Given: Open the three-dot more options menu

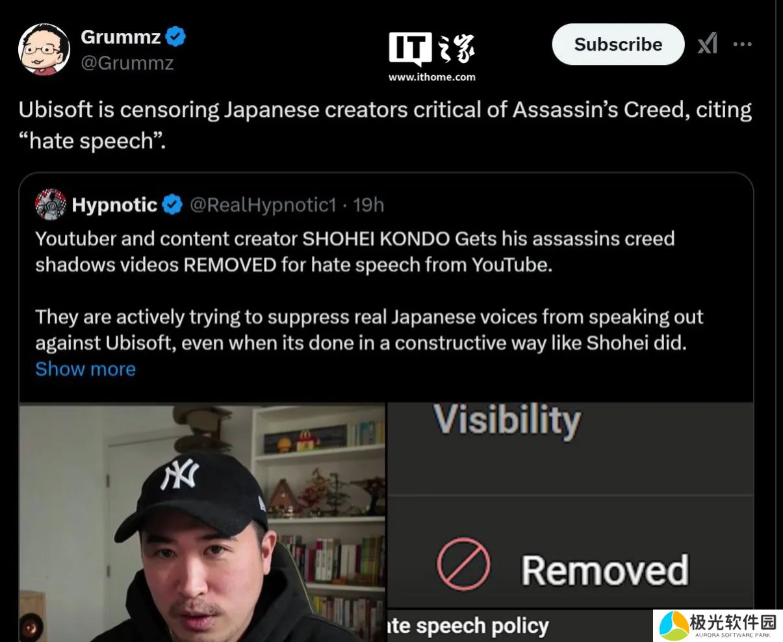Looking at the screenshot, I should [x=742, y=44].
